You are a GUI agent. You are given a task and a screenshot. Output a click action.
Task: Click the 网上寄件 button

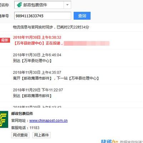[x=41, y=135]
